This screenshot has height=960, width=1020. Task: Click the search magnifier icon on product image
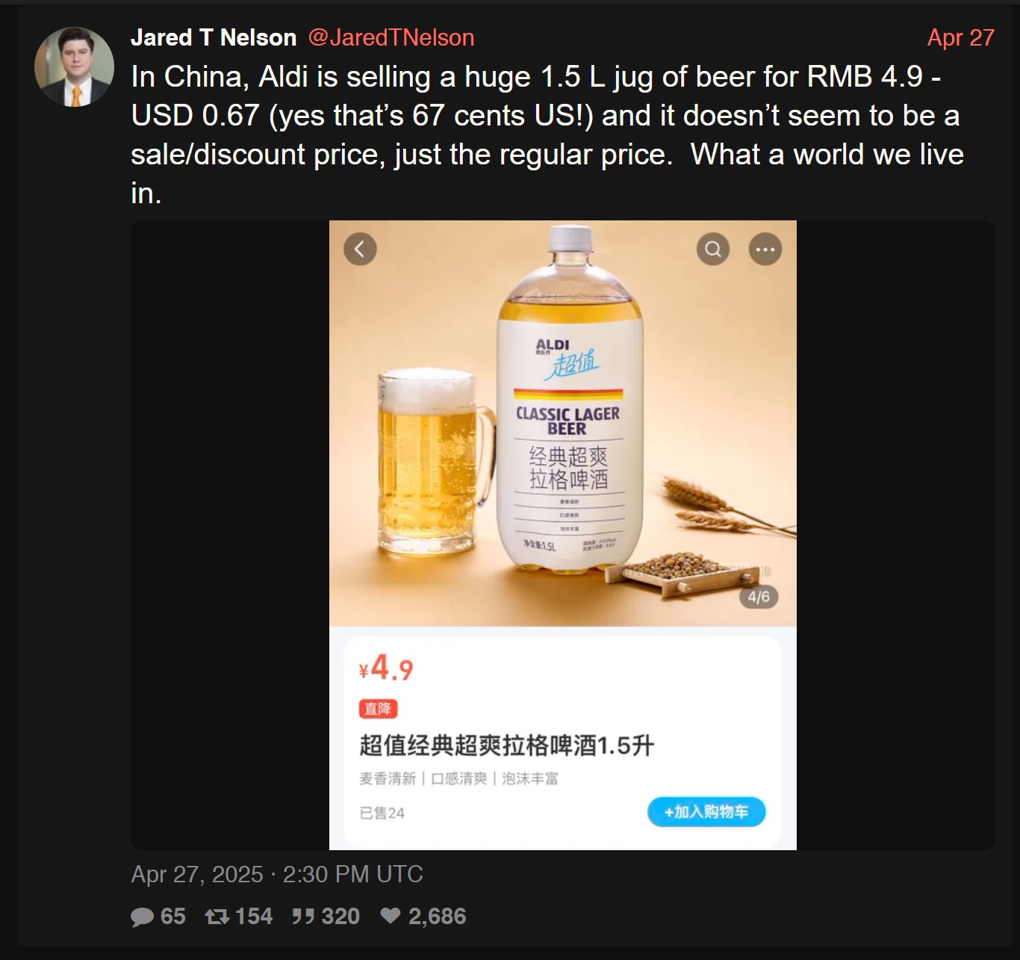(x=713, y=249)
